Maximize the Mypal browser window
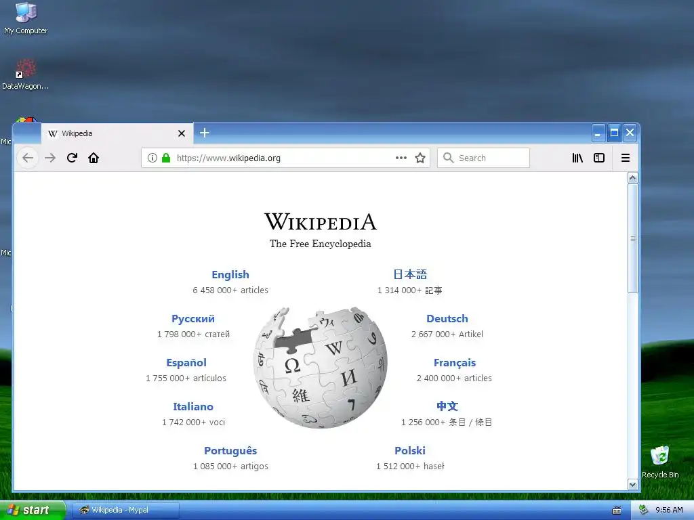Screen dimensions: 694x520 (614, 133)
